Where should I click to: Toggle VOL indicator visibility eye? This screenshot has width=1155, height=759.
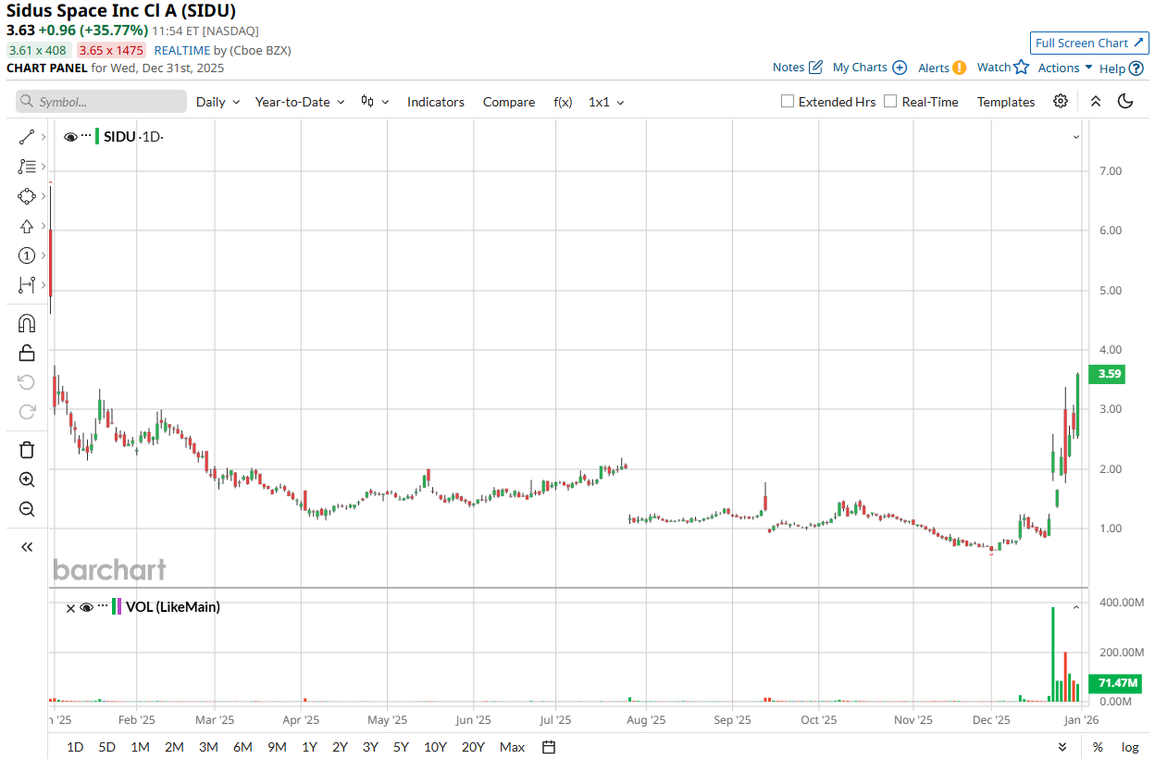coord(87,607)
